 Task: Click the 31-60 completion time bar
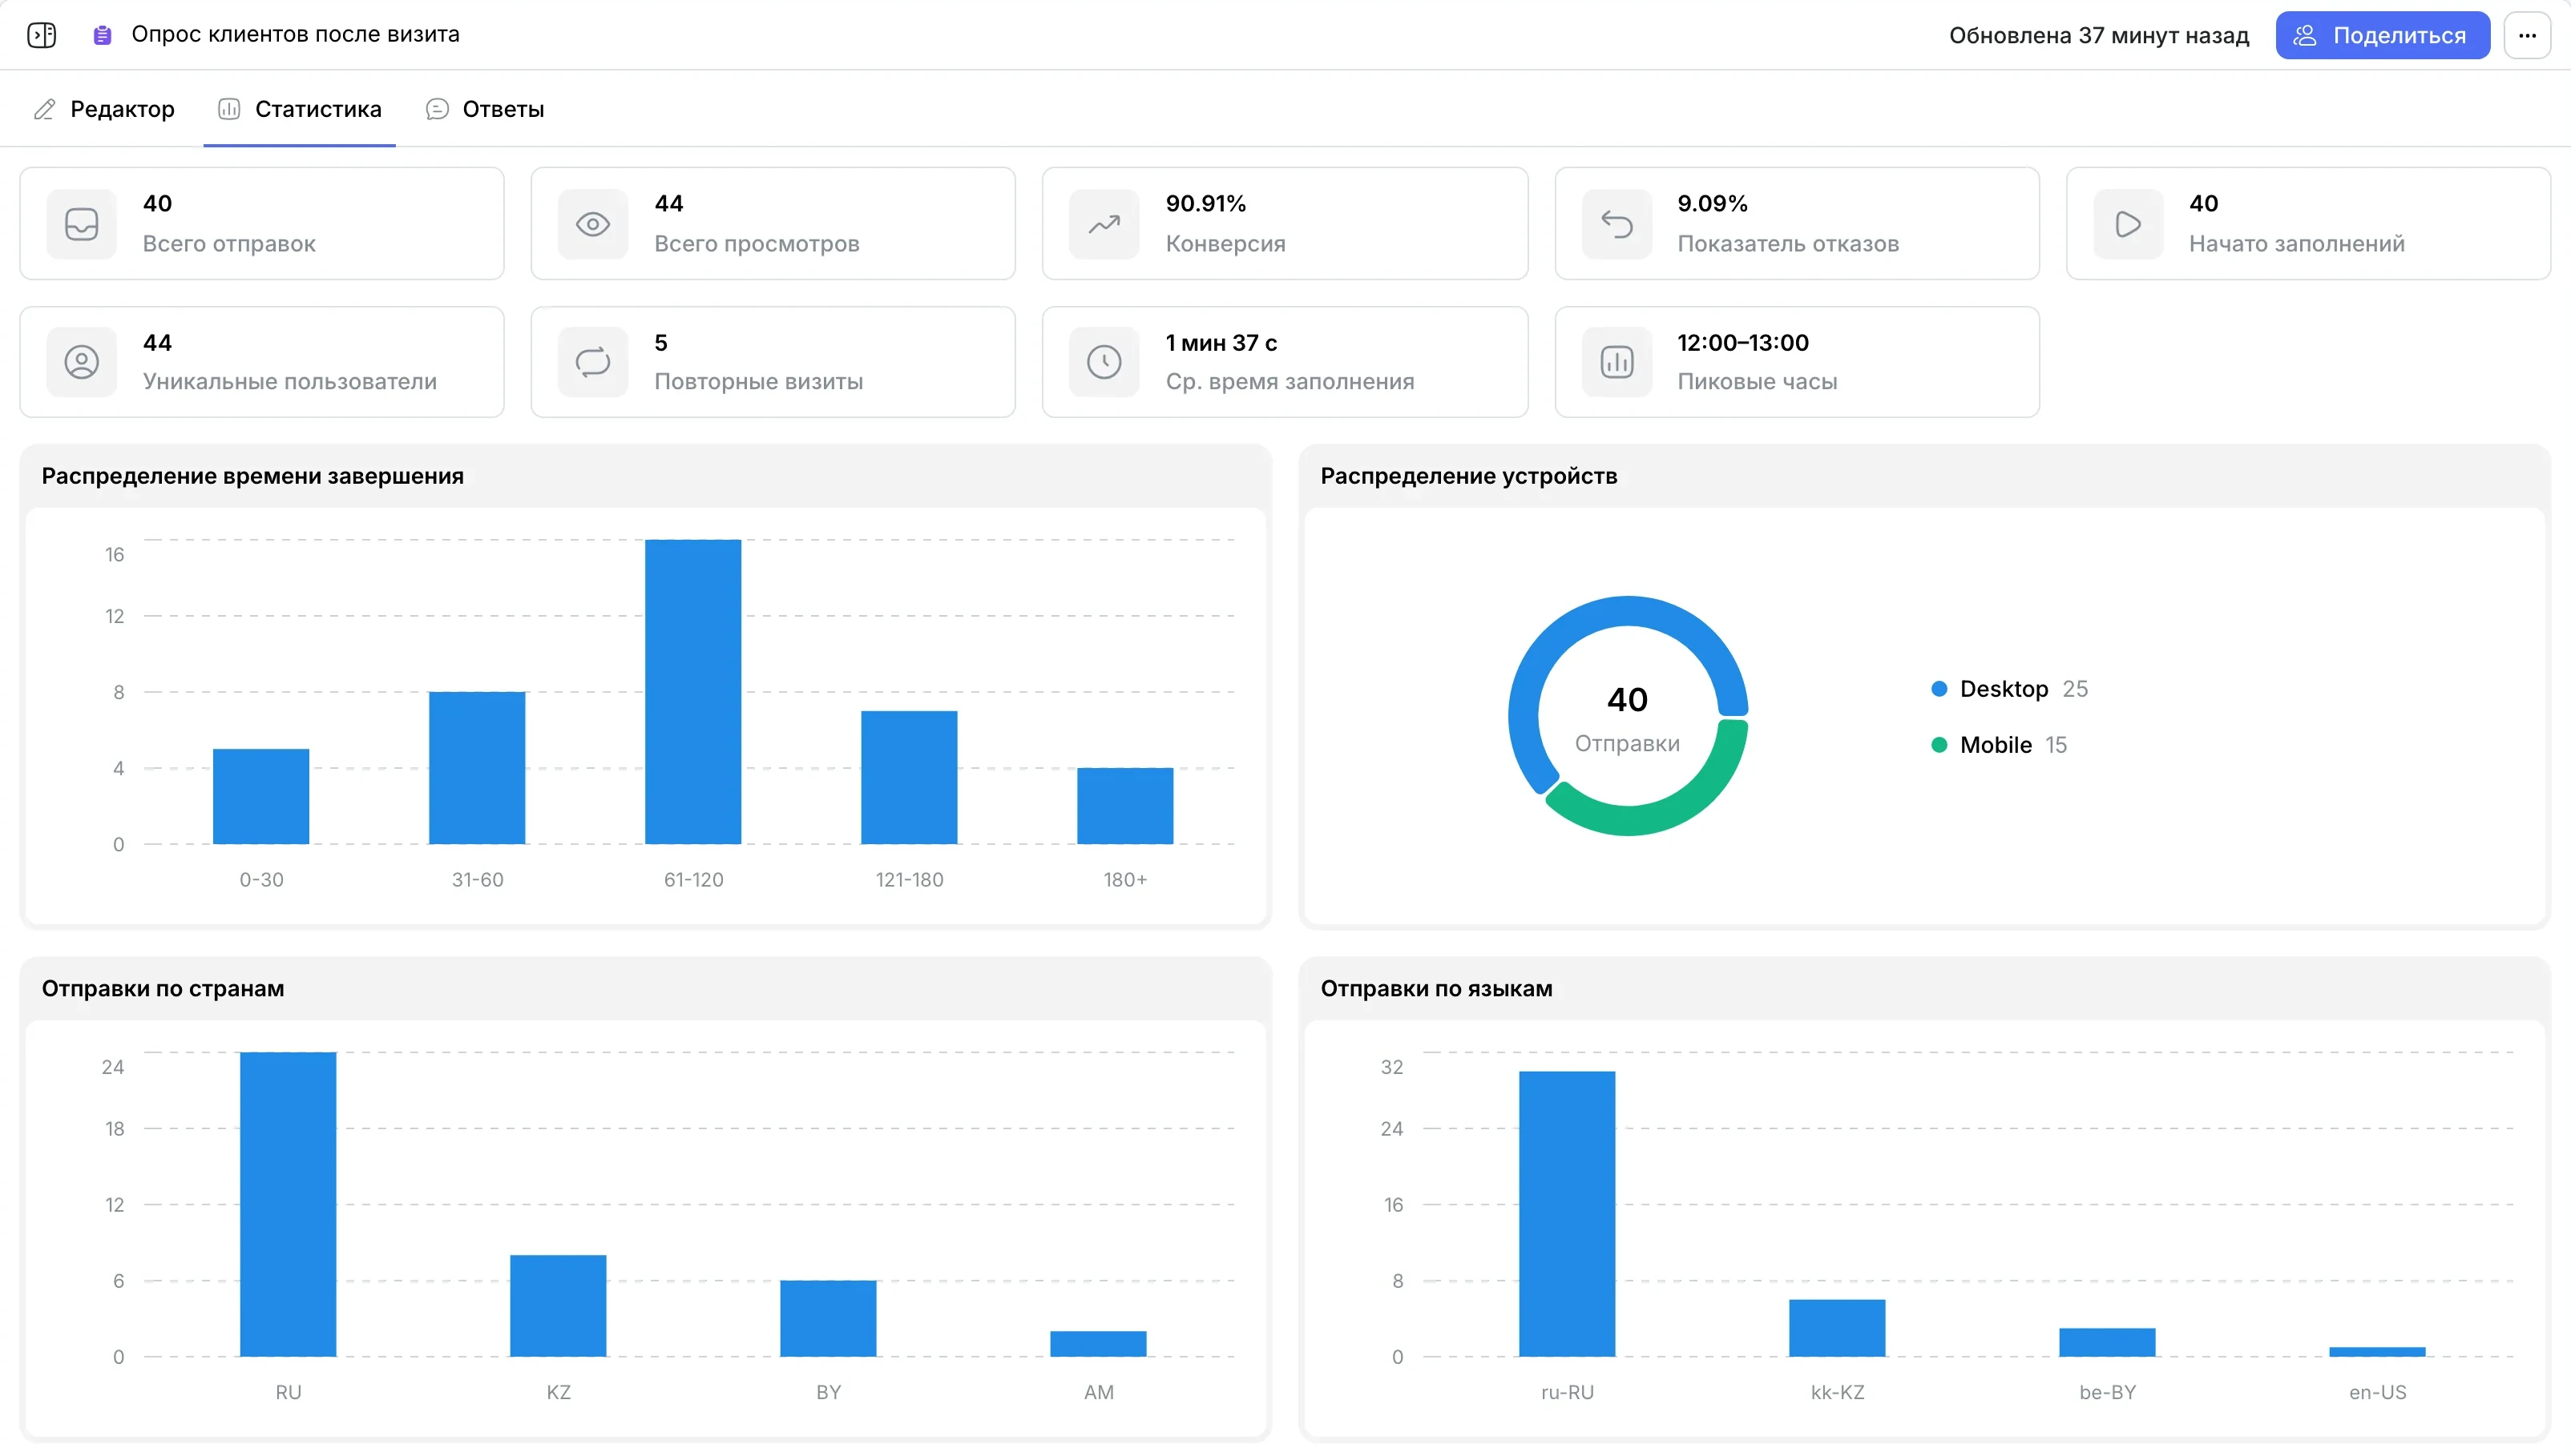pos(477,767)
